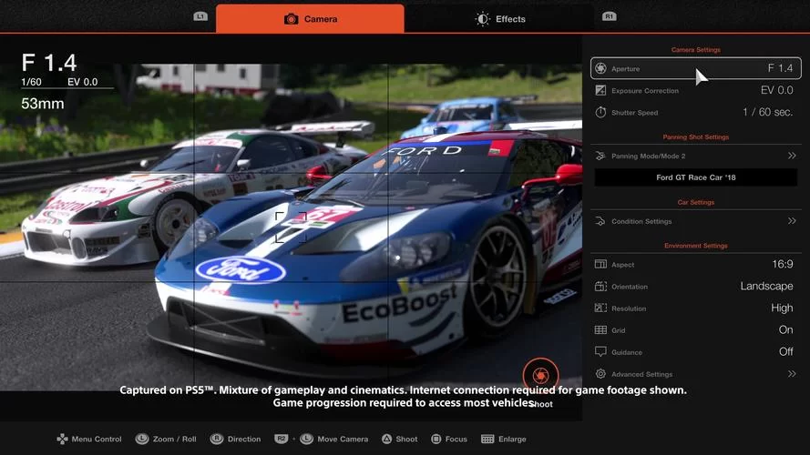Click the Aspect ratio icon
Image resolution: width=810 pixels, height=455 pixels.
point(600,264)
